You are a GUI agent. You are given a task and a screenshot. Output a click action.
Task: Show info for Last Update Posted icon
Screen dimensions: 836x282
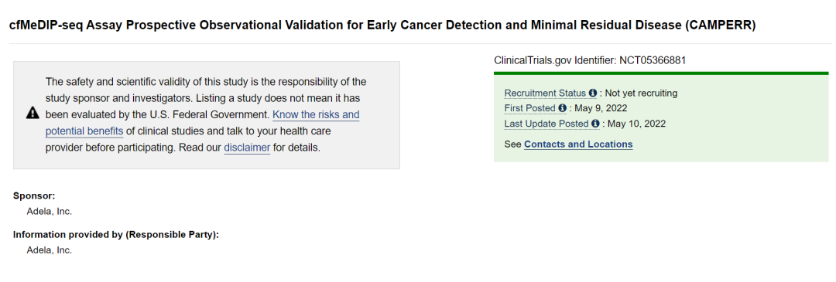(x=595, y=124)
